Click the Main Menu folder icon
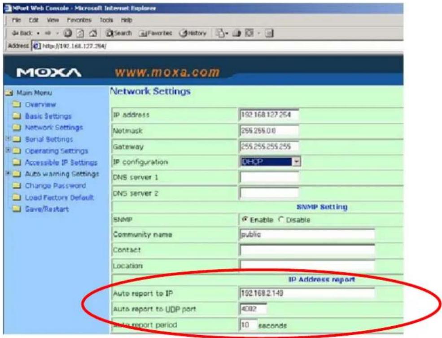This screenshot has height=338, width=442. tap(9, 93)
